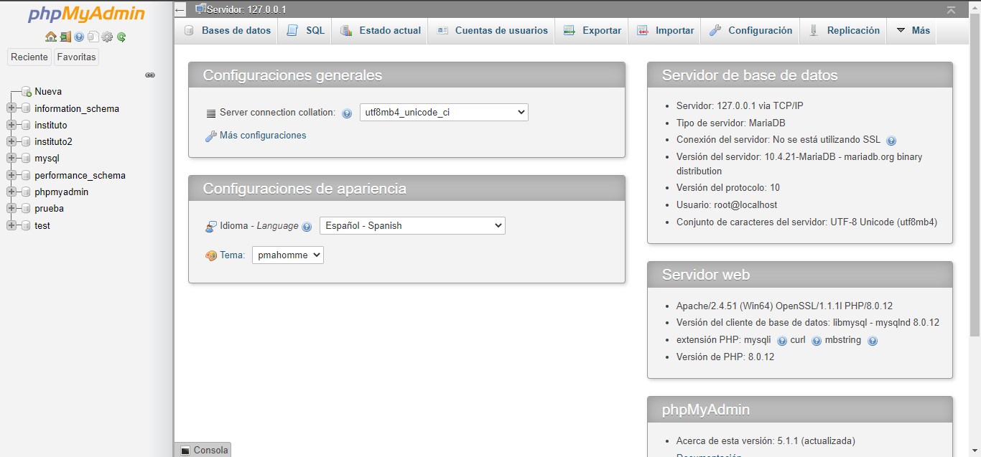Select information_schema database name

77,108
